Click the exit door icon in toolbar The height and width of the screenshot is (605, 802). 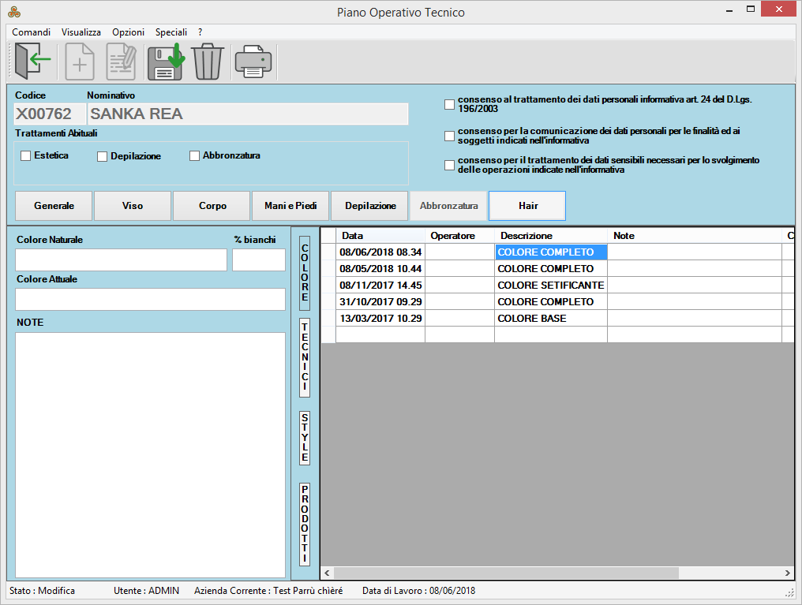(32, 62)
